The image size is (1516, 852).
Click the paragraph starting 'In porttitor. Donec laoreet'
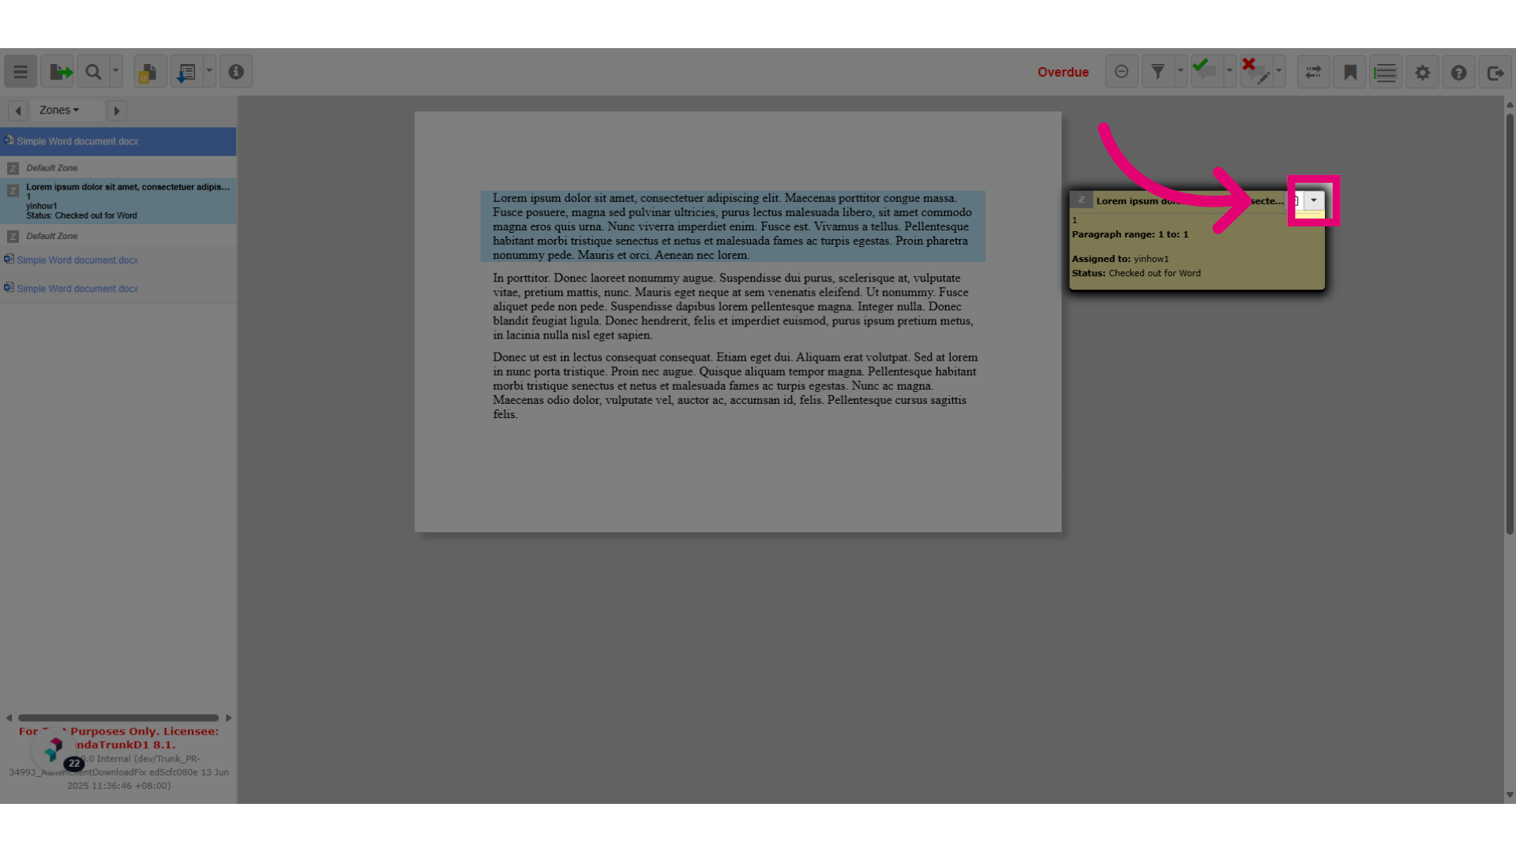(x=733, y=306)
